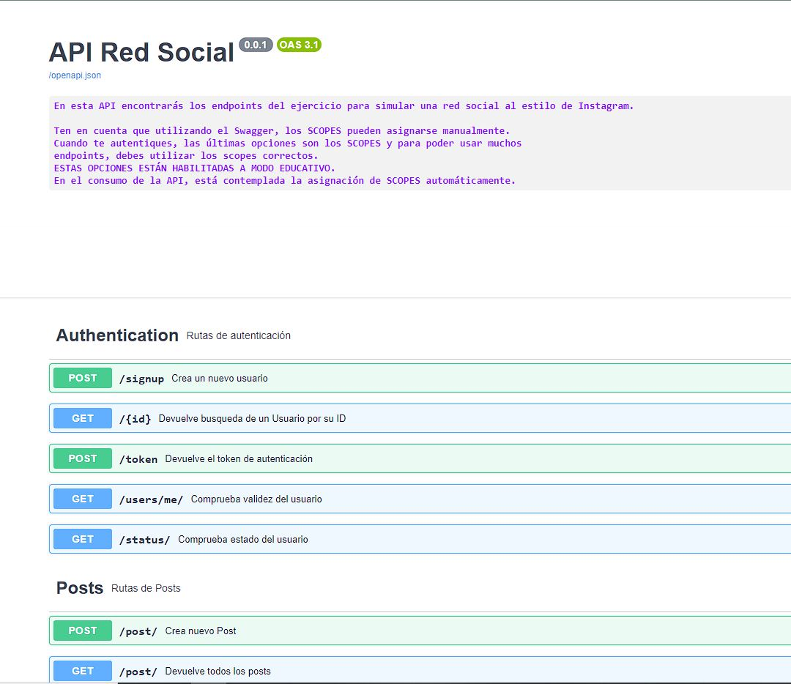This screenshot has width=791, height=684.
Task: Click 'Rutas de autenticación' subtitle
Action: tap(239, 336)
